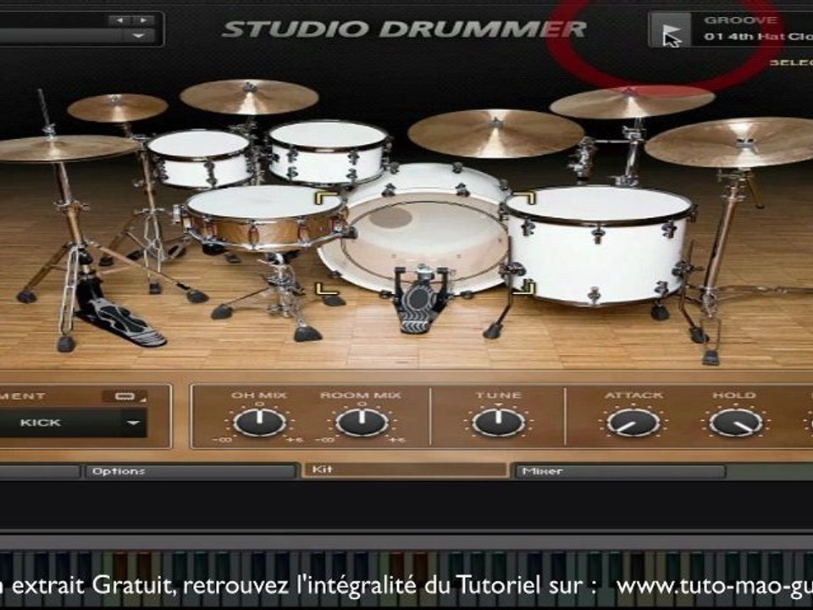Open the preset dropdown arrow below the preset arrows
The height and width of the screenshot is (610, 813).
138,36
